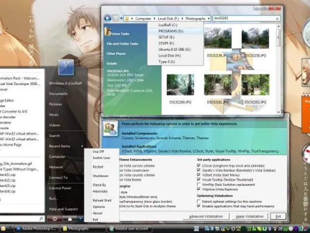Open breadcrumb arrow before Computer
The image size is (310, 233).
tap(132, 19)
